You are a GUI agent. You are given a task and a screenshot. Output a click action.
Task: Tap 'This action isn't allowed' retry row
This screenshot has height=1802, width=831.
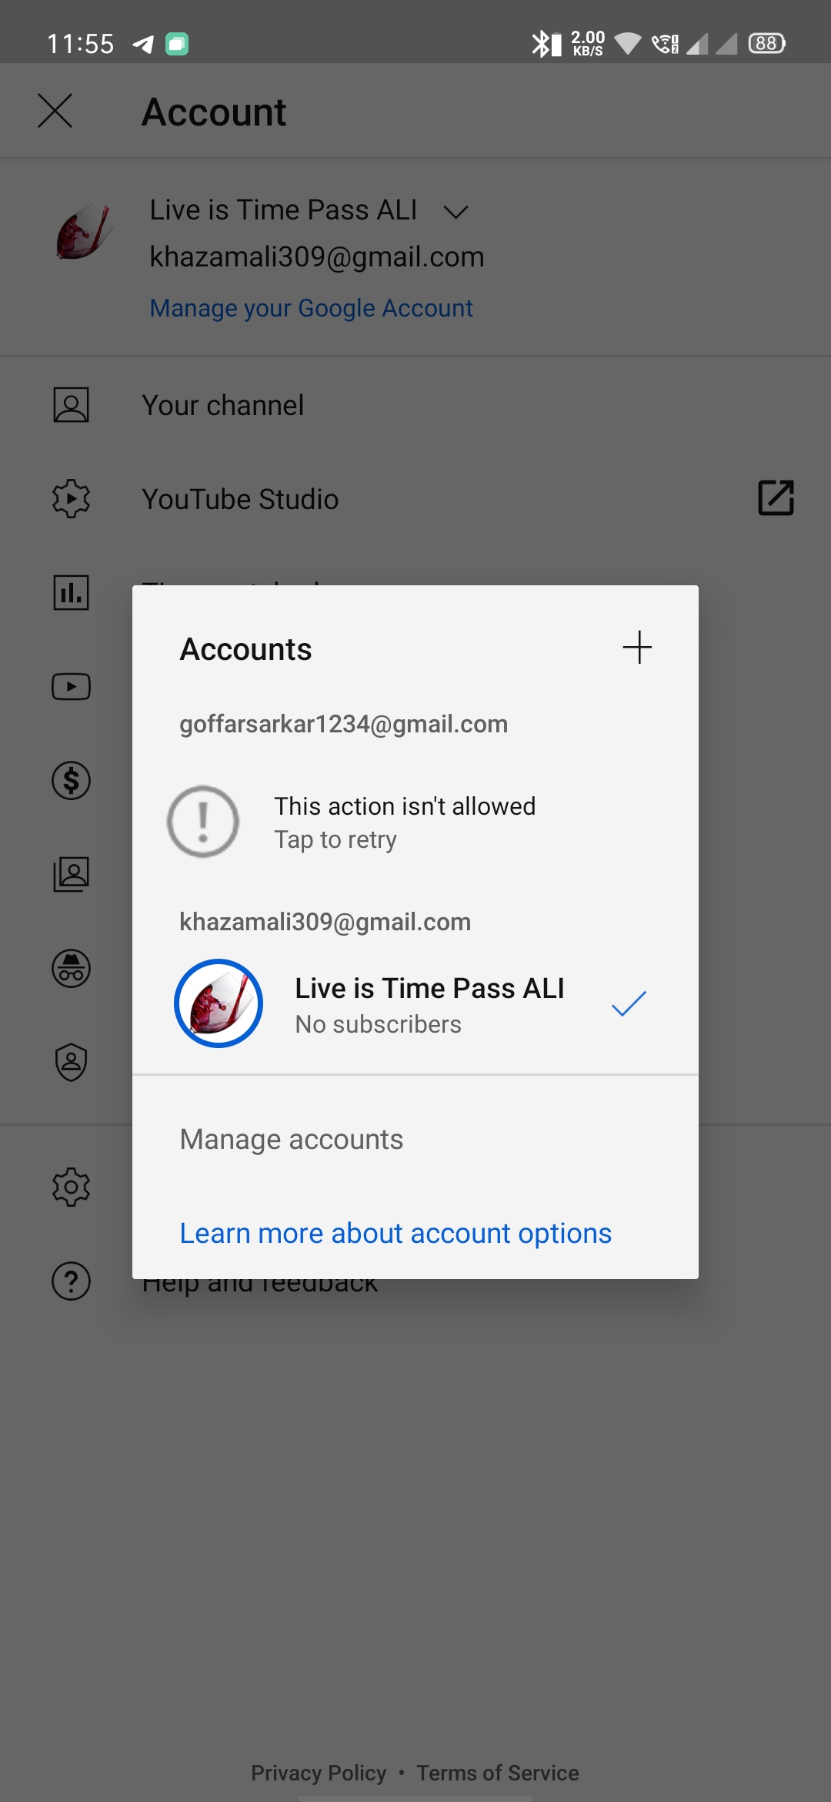point(415,822)
